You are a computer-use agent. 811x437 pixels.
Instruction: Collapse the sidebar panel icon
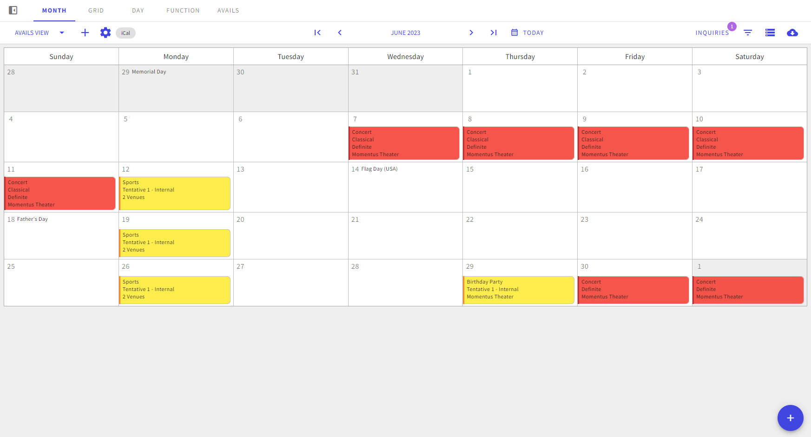13,10
